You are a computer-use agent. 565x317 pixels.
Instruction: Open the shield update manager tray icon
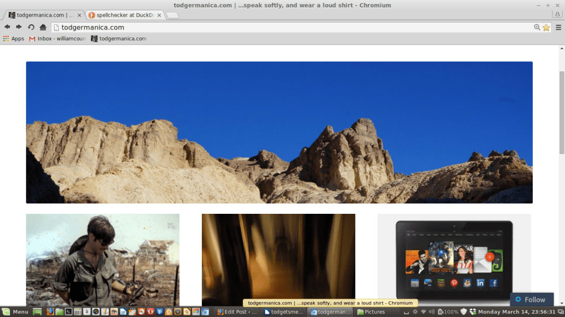pyautogui.click(x=464, y=312)
